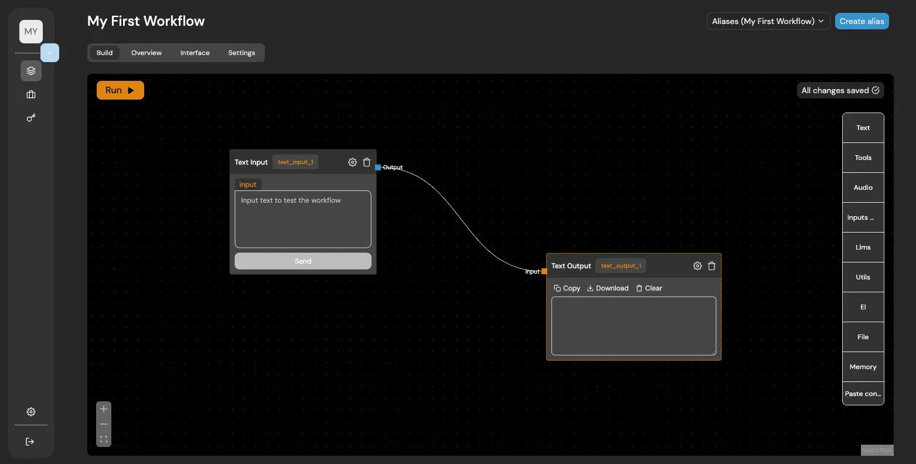Click the logout icon in sidebar

30,442
